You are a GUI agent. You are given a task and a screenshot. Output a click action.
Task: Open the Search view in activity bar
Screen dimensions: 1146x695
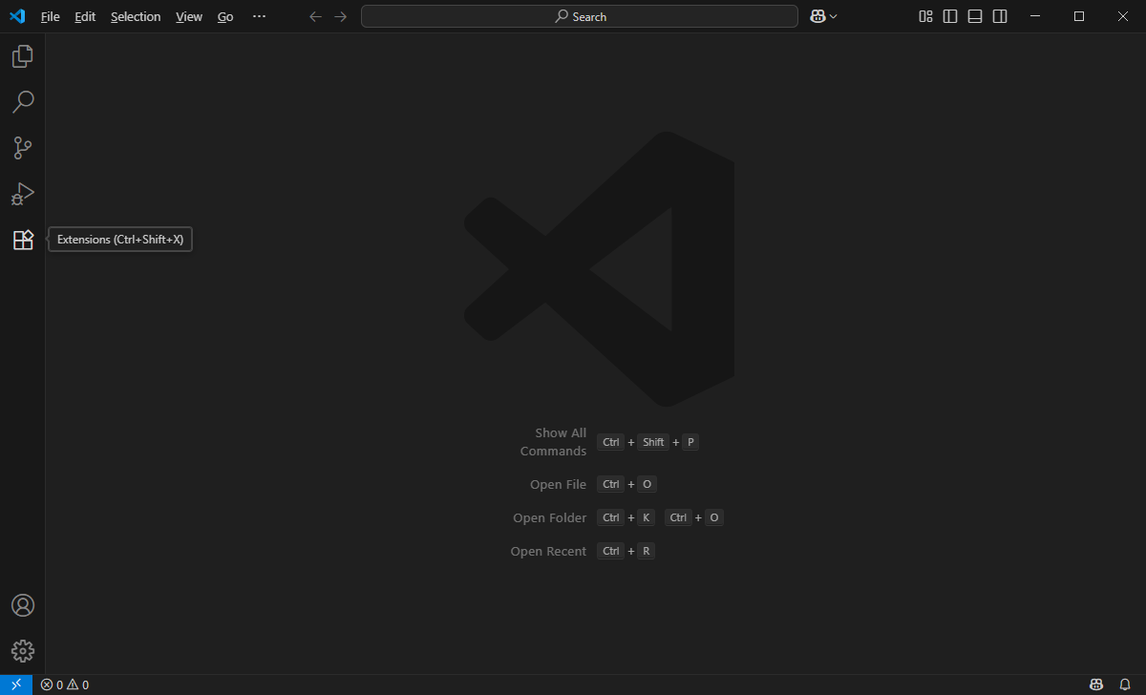[x=23, y=102]
